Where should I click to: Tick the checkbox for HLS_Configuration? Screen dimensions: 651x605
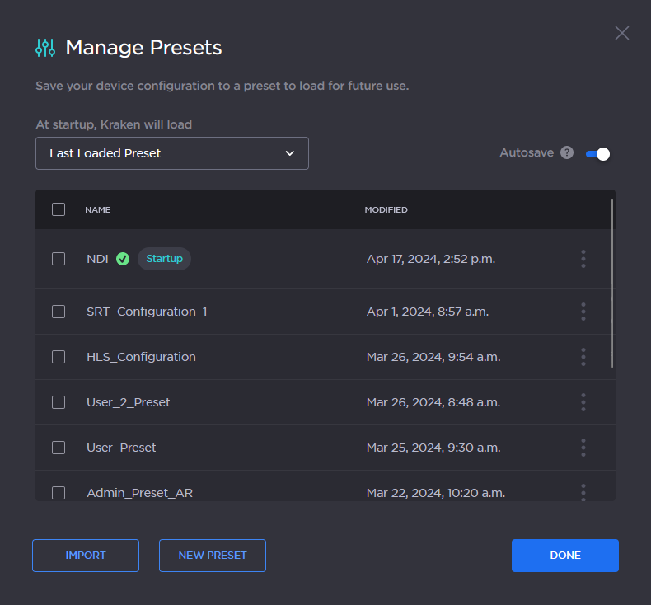(59, 357)
